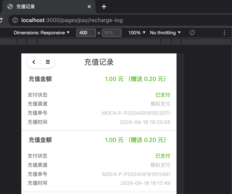This screenshot has height=194, width=232.
Task: Click 已支付 status in first record
Action: (163, 95)
